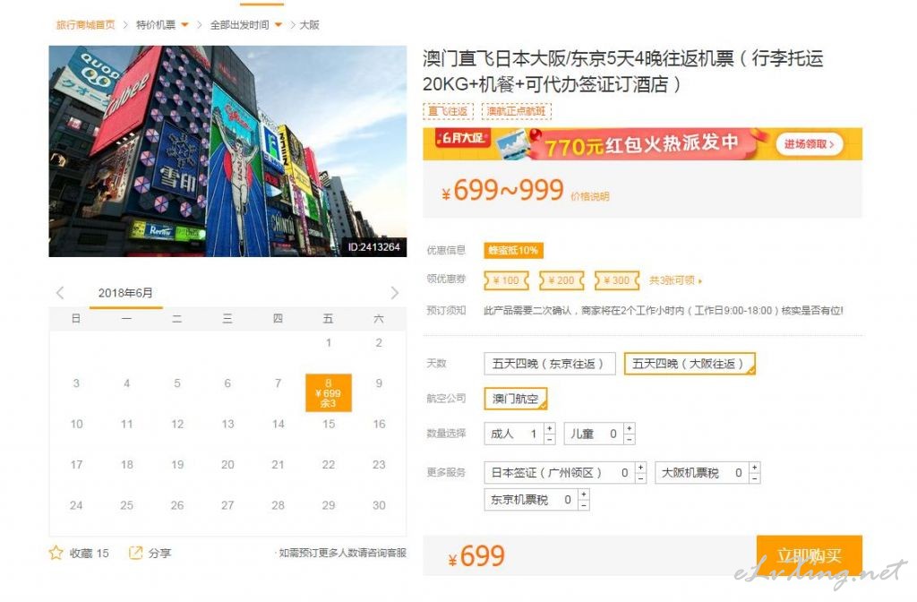Screen dimensions: 917x602
Task: Click date 22 in calendar
Action: click(329, 465)
